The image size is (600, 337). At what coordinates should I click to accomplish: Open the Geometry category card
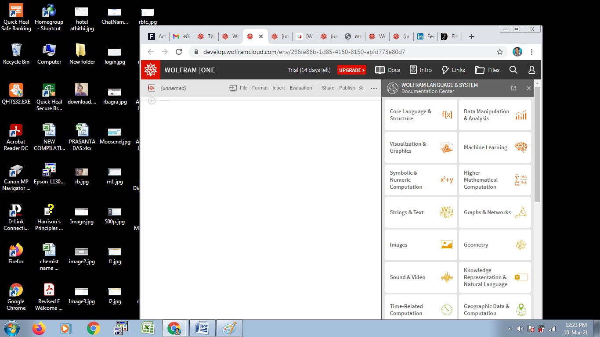tap(495, 245)
